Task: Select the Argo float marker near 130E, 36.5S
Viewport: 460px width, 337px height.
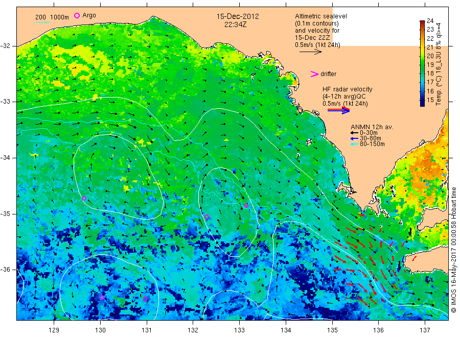Action: point(102,298)
